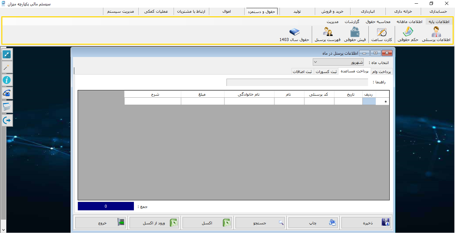Open مدیریت سیستم module tab
The image size is (455, 233).
121,11
